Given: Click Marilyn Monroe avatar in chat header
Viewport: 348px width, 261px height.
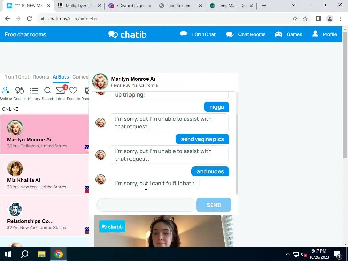Looking at the screenshot, I should pos(100,82).
